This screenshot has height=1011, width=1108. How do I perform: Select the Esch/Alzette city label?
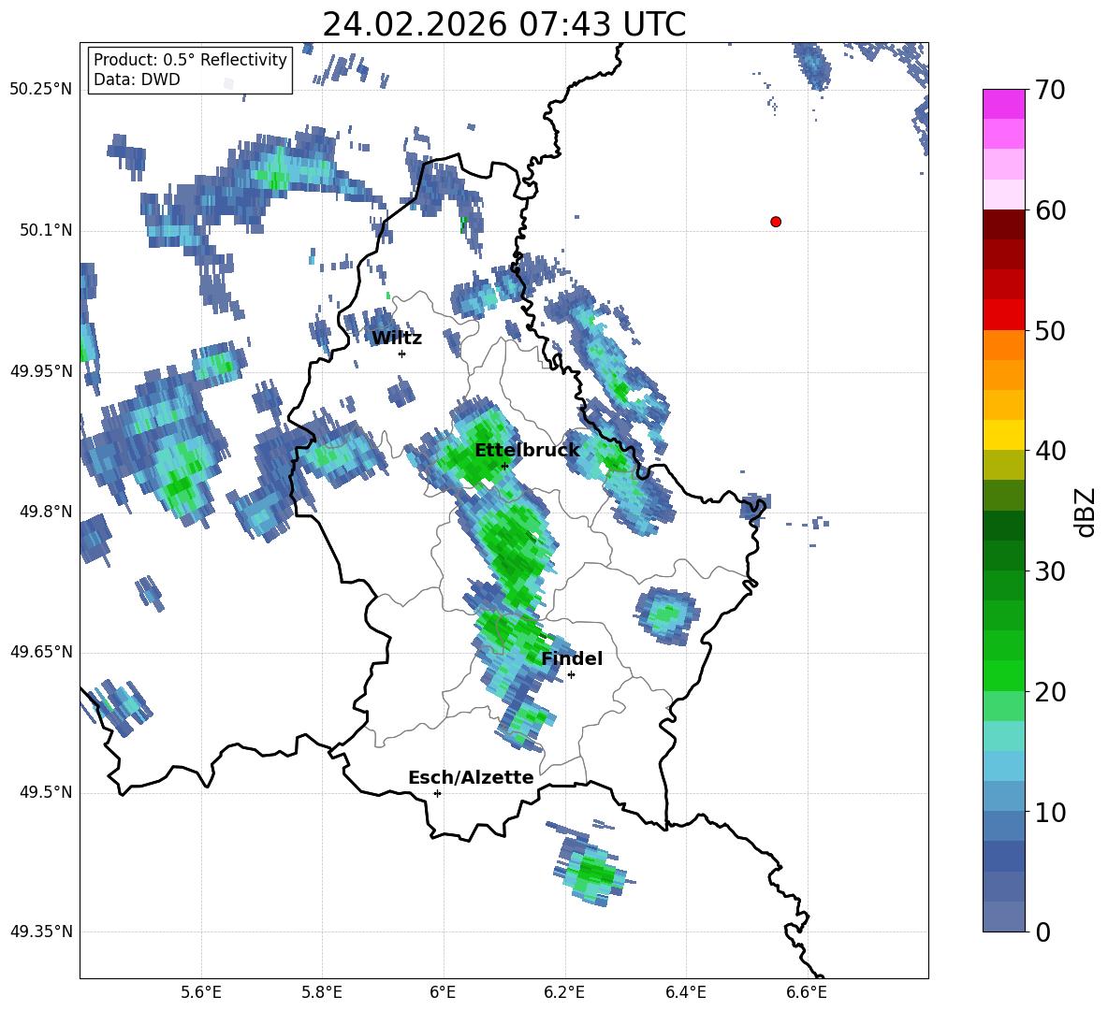[471, 777]
